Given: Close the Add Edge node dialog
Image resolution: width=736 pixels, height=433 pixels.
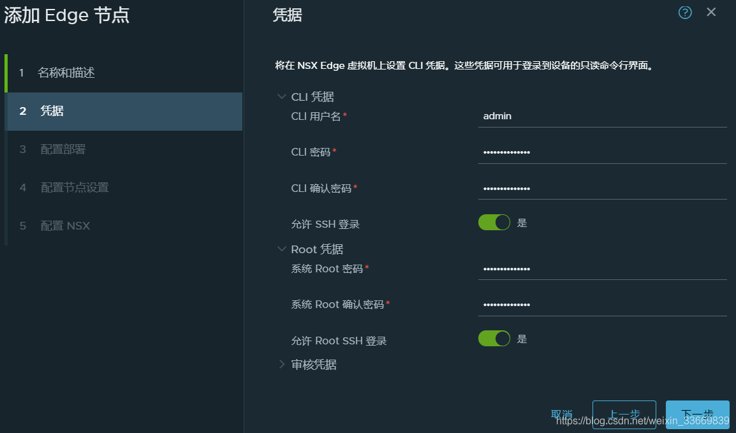Looking at the screenshot, I should coord(711,12).
